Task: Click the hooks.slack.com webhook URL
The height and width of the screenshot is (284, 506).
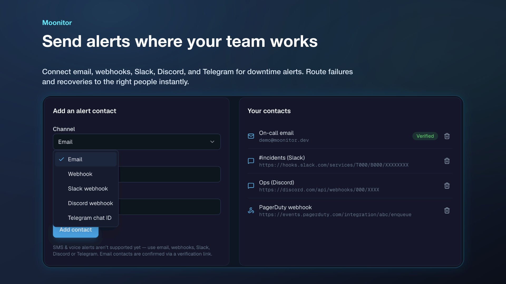Action: coord(334,165)
